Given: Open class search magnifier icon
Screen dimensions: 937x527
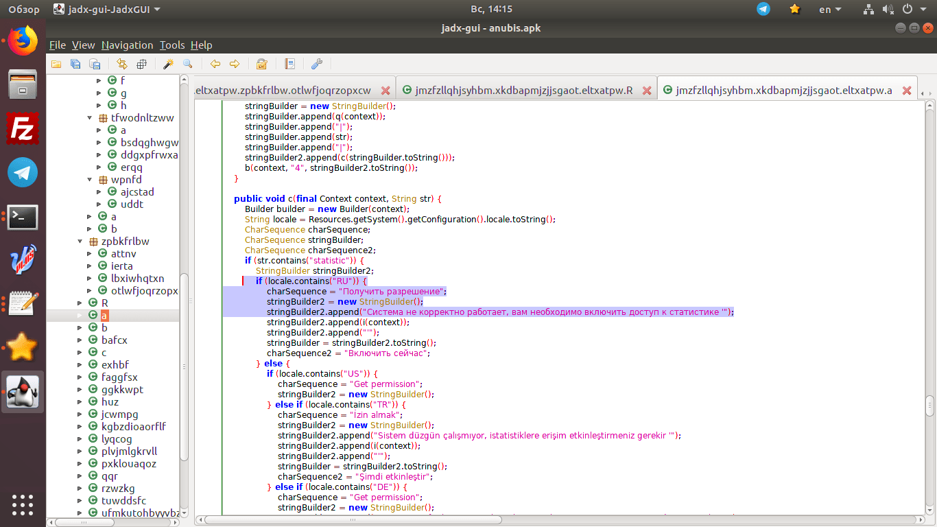Looking at the screenshot, I should coord(187,64).
